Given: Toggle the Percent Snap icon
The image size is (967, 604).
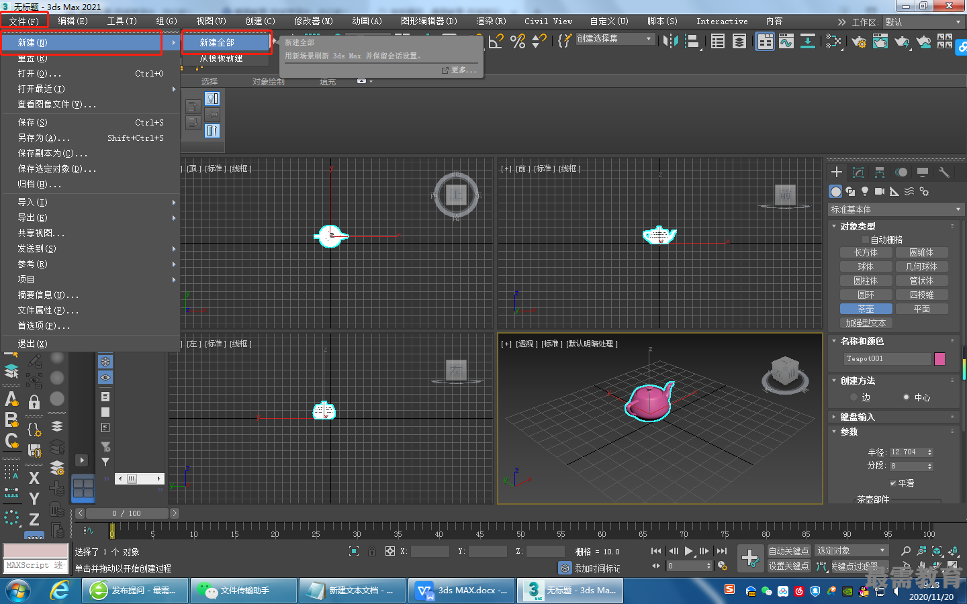Looking at the screenshot, I should (518, 42).
